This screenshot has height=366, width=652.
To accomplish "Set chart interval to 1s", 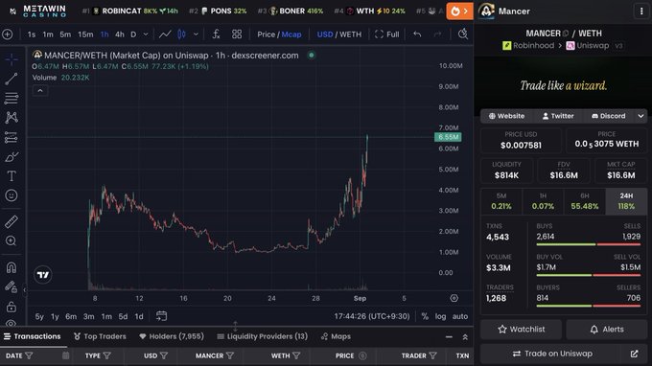I will pyautogui.click(x=32, y=34).
